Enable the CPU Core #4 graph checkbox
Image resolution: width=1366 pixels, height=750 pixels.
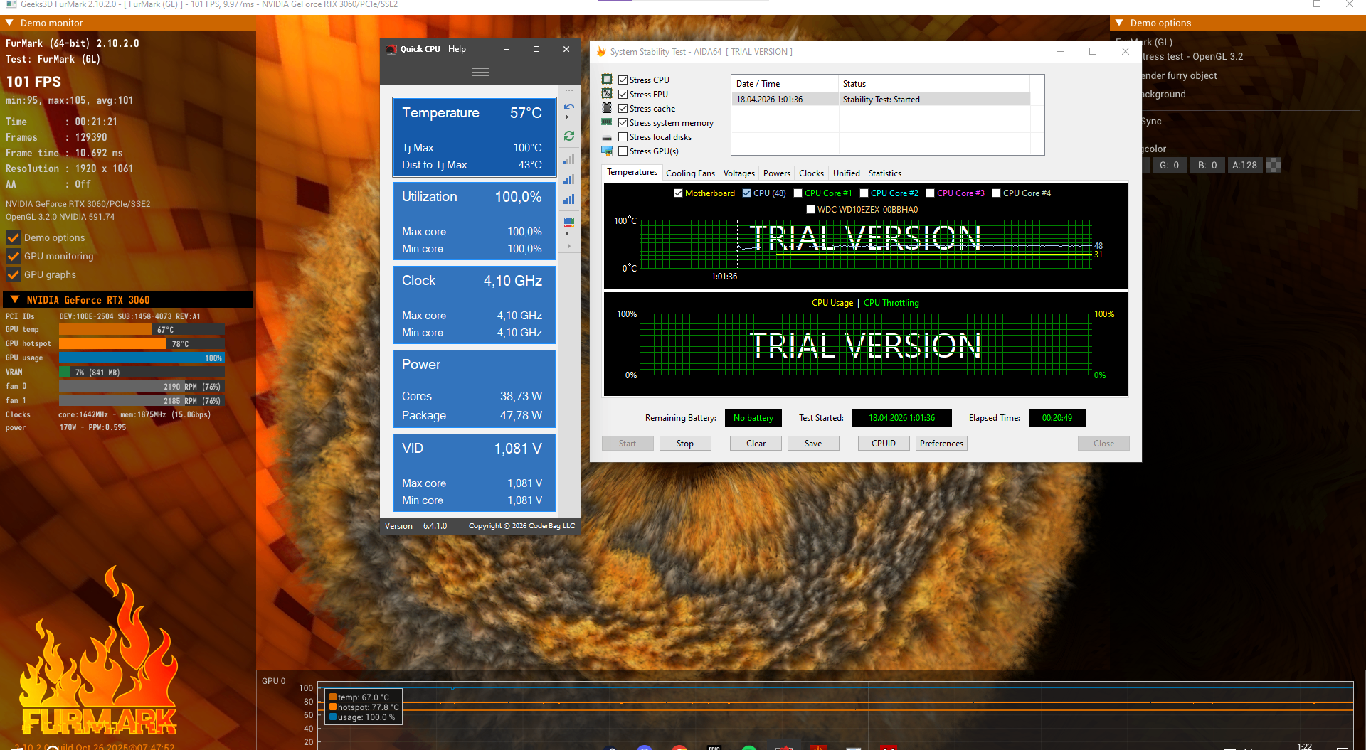pos(997,193)
